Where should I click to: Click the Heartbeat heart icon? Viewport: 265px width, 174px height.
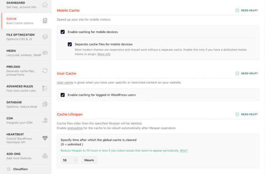point(45,137)
